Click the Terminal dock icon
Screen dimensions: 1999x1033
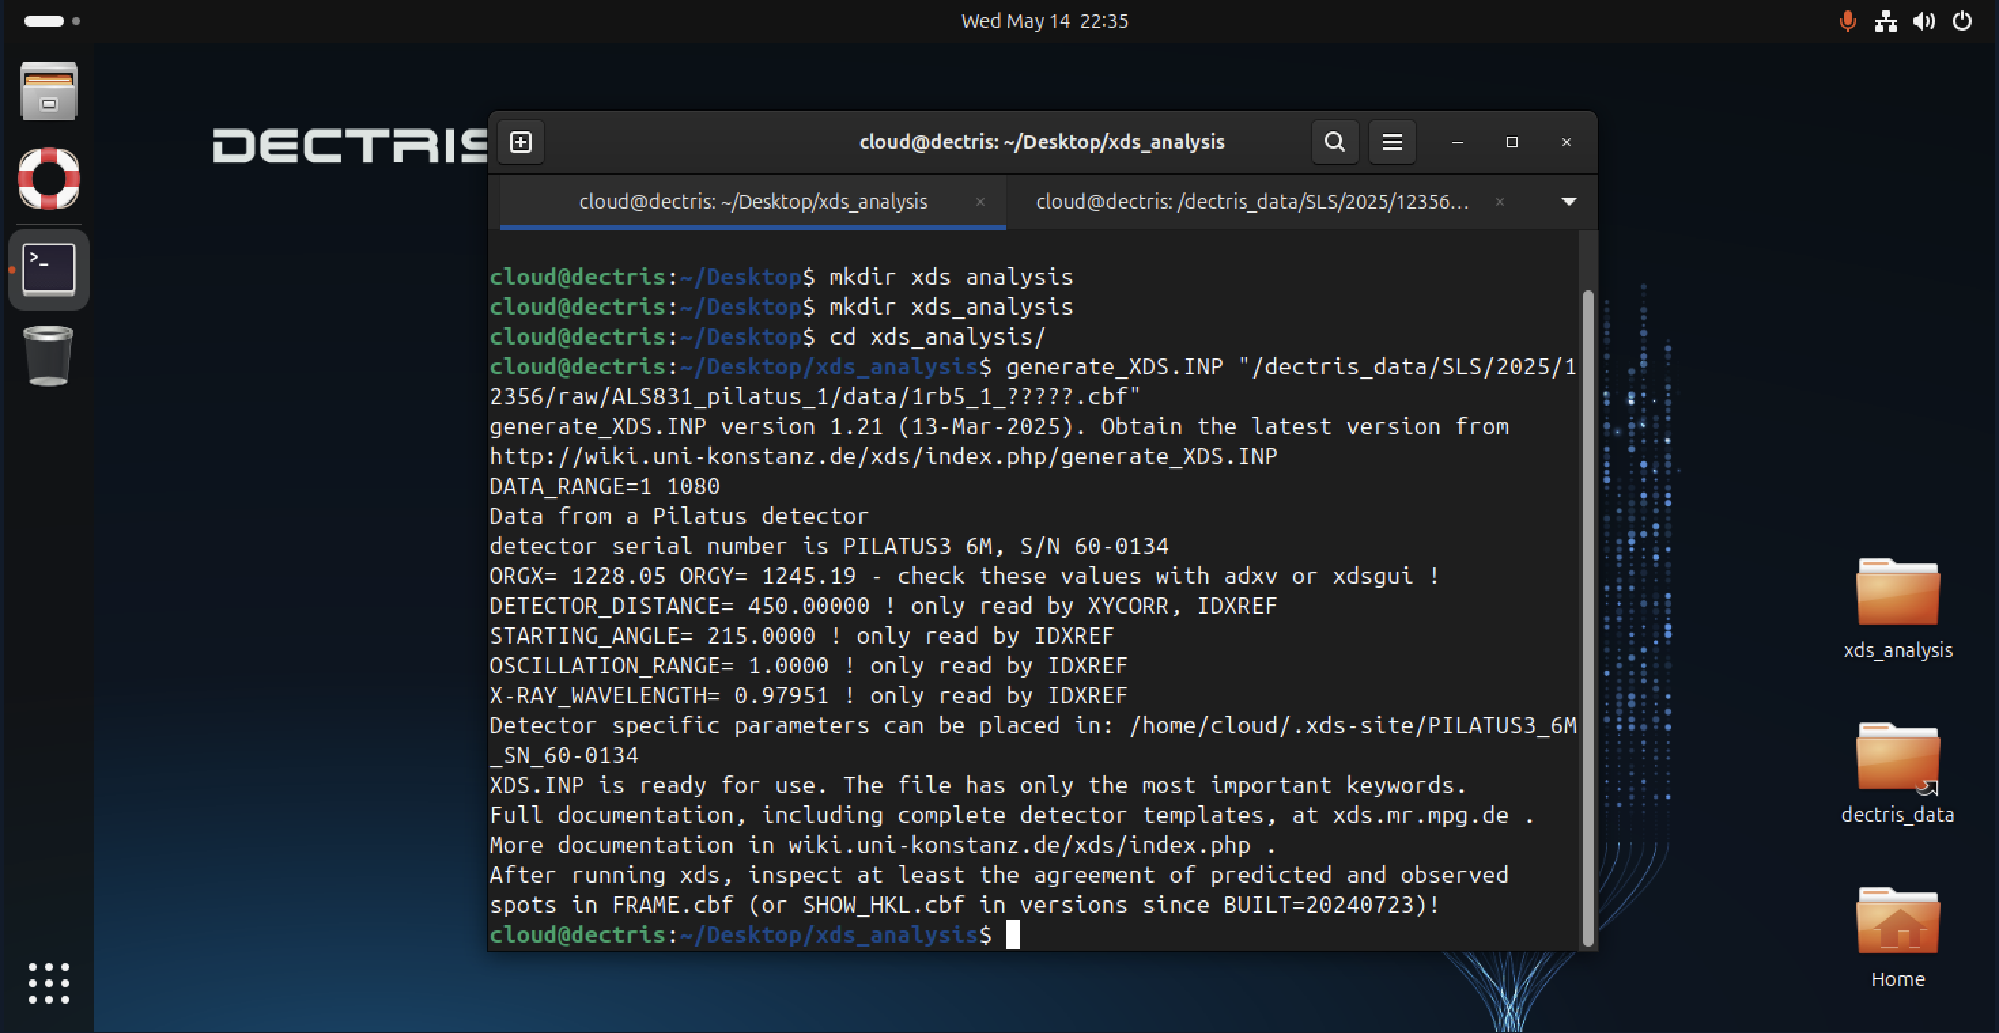(49, 269)
